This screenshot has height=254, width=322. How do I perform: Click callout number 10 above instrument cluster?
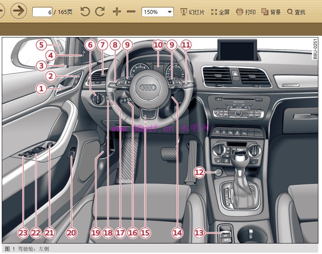pyautogui.click(x=158, y=44)
